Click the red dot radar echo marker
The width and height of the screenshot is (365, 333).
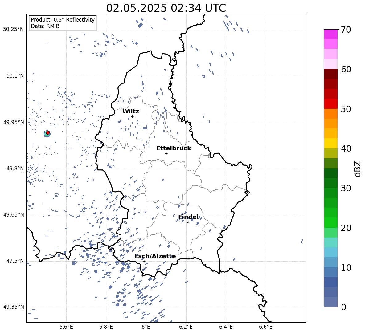coord(48,133)
